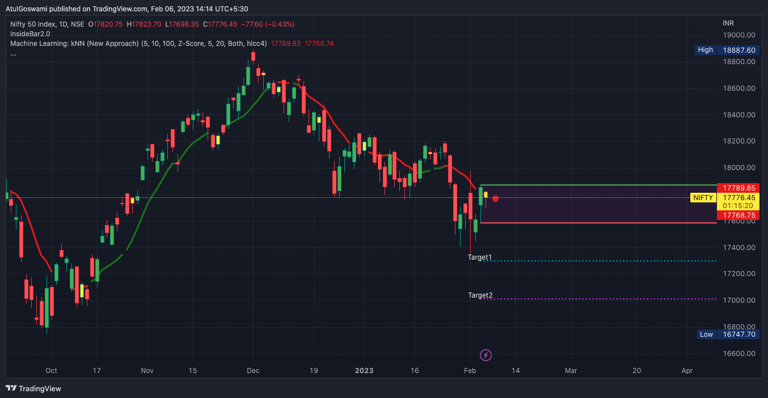Click the Target1 label on chart

click(x=480, y=257)
